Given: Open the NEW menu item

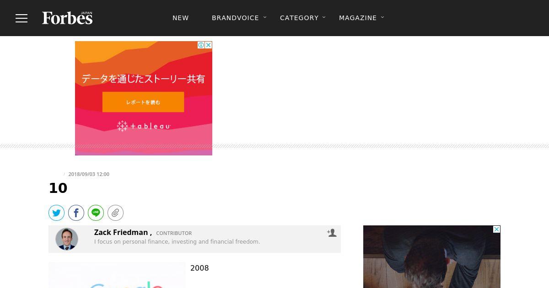Looking at the screenshot, I should (x=181, y=18).
